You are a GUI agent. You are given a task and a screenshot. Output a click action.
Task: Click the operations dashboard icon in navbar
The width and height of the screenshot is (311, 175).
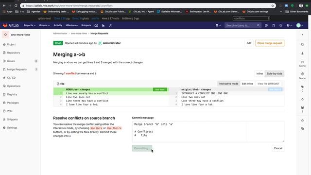pos(96,25)
